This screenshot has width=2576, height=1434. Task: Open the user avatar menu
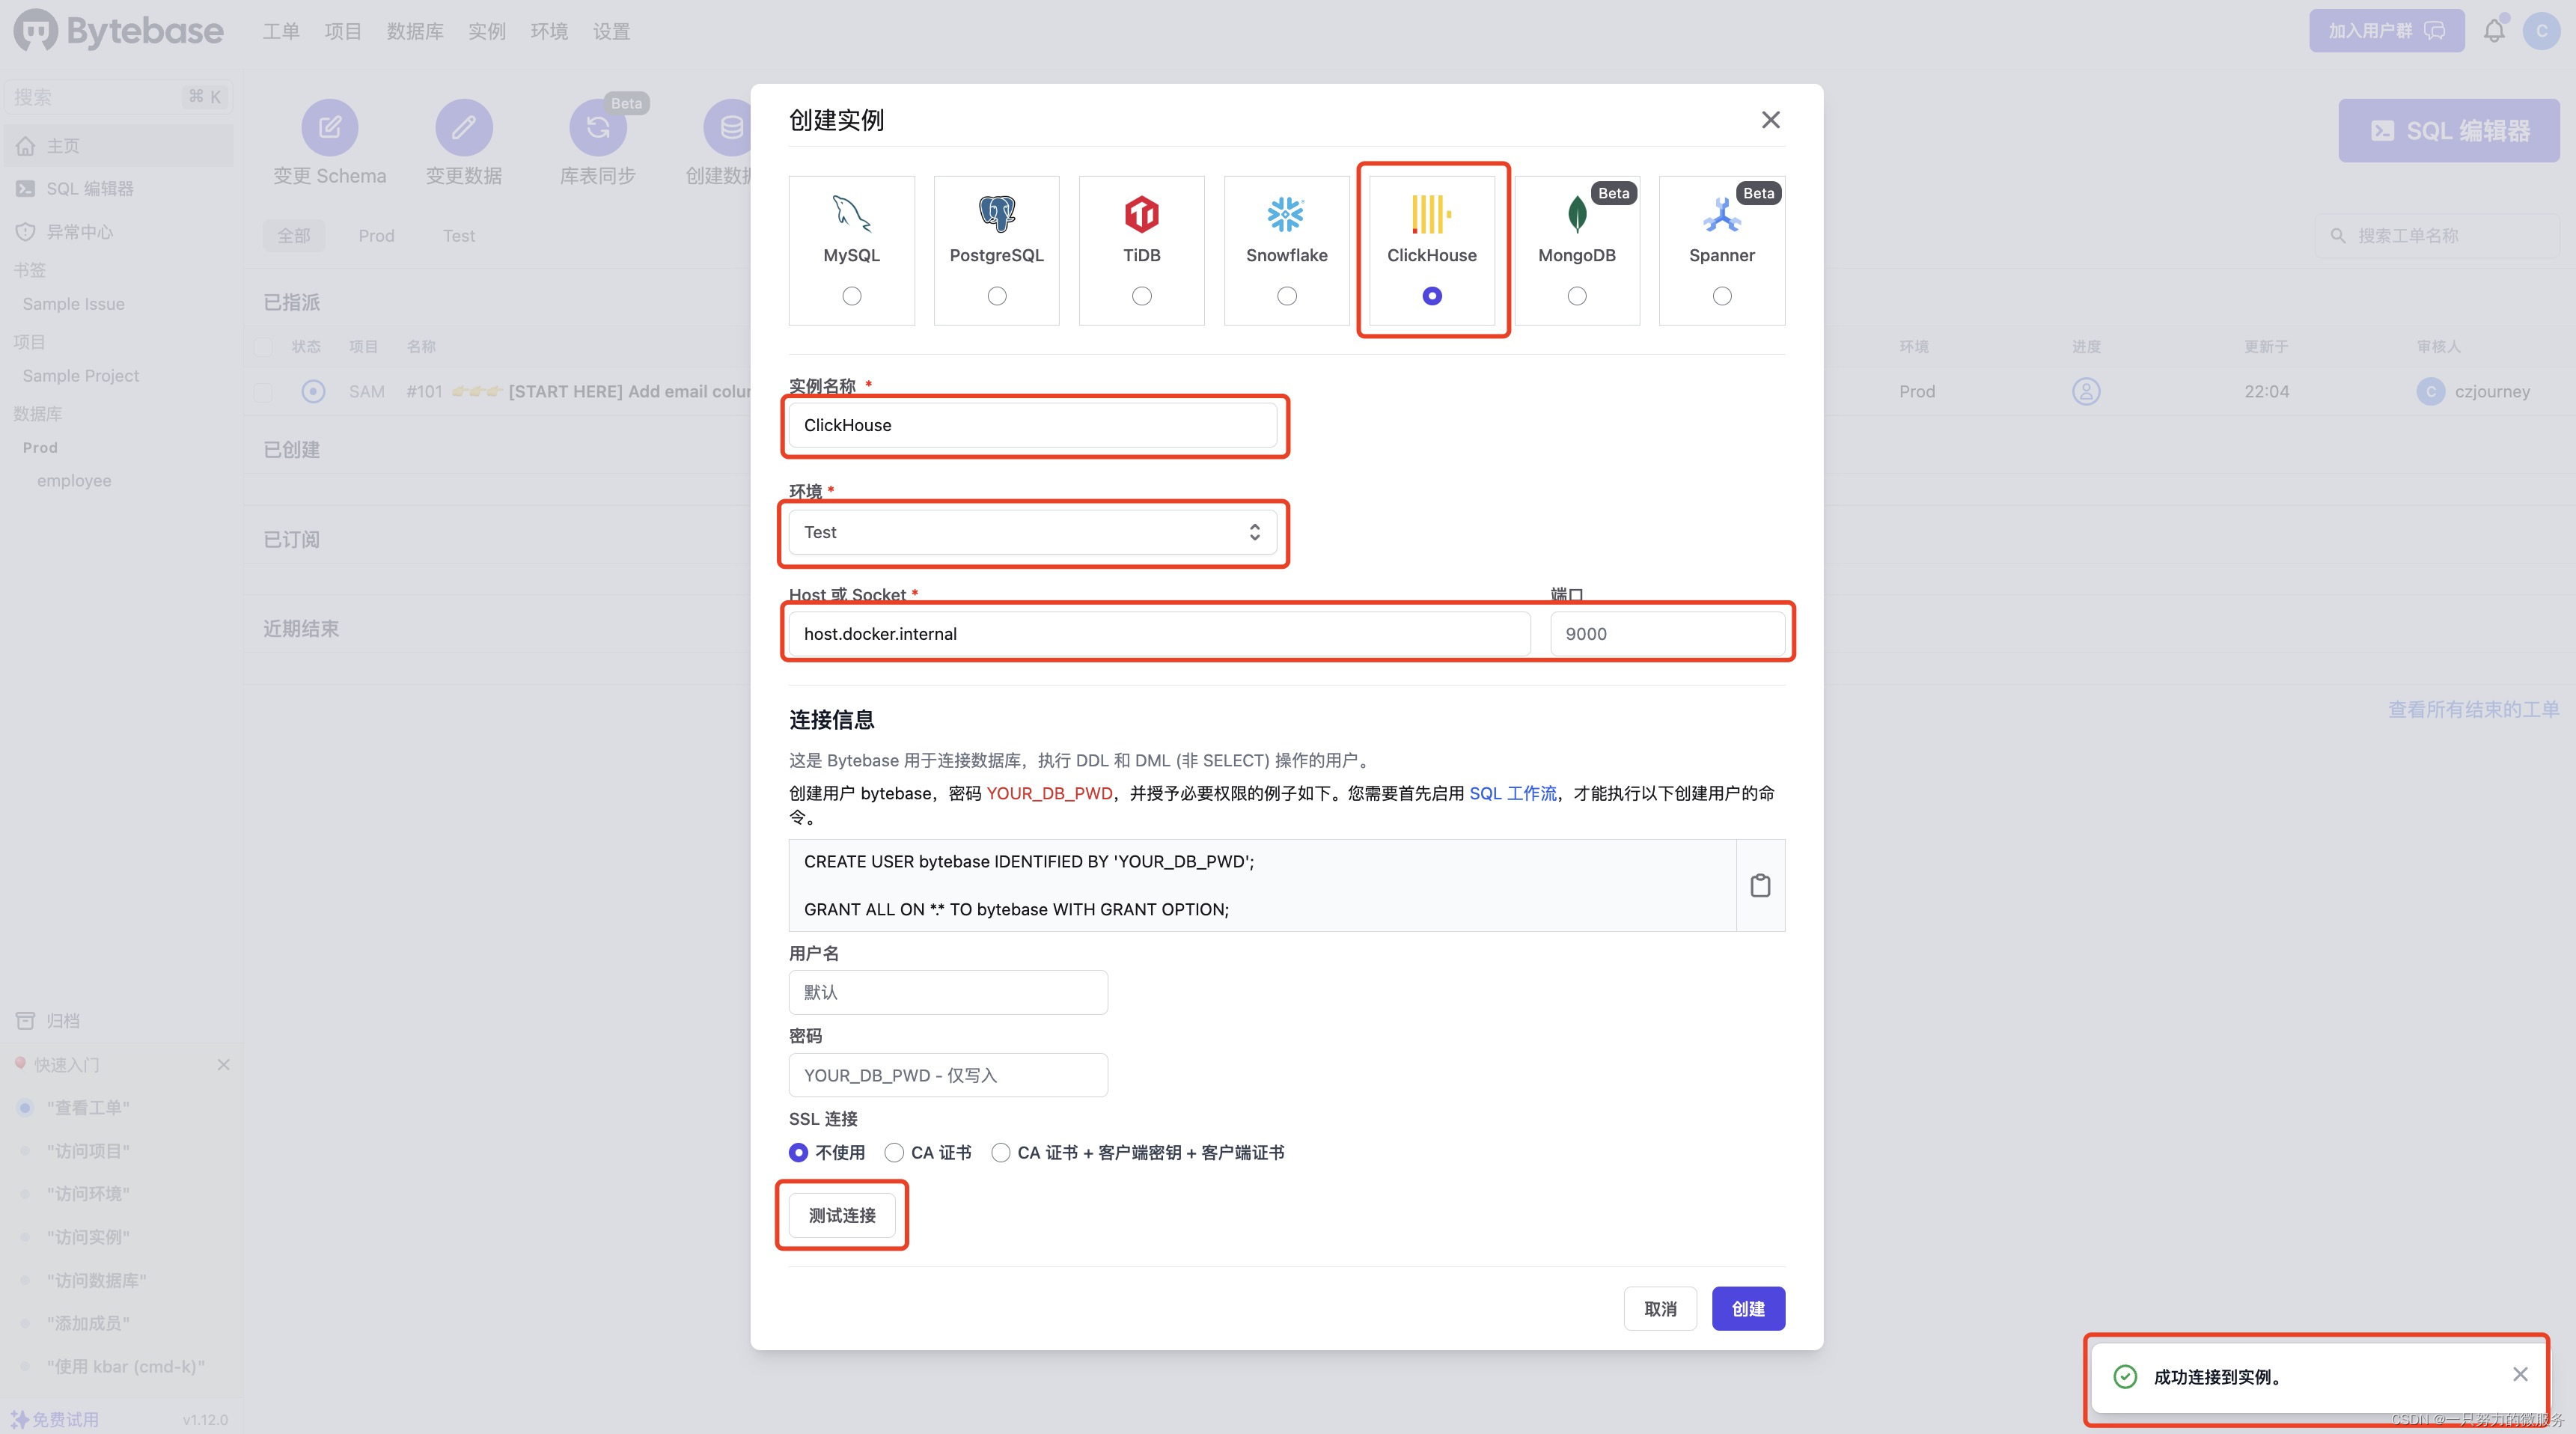point(2541,31)
